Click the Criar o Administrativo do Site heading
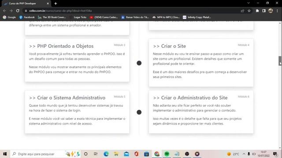Image resolution: width=282 pixels, height=158 pixels. pos(190,97)
